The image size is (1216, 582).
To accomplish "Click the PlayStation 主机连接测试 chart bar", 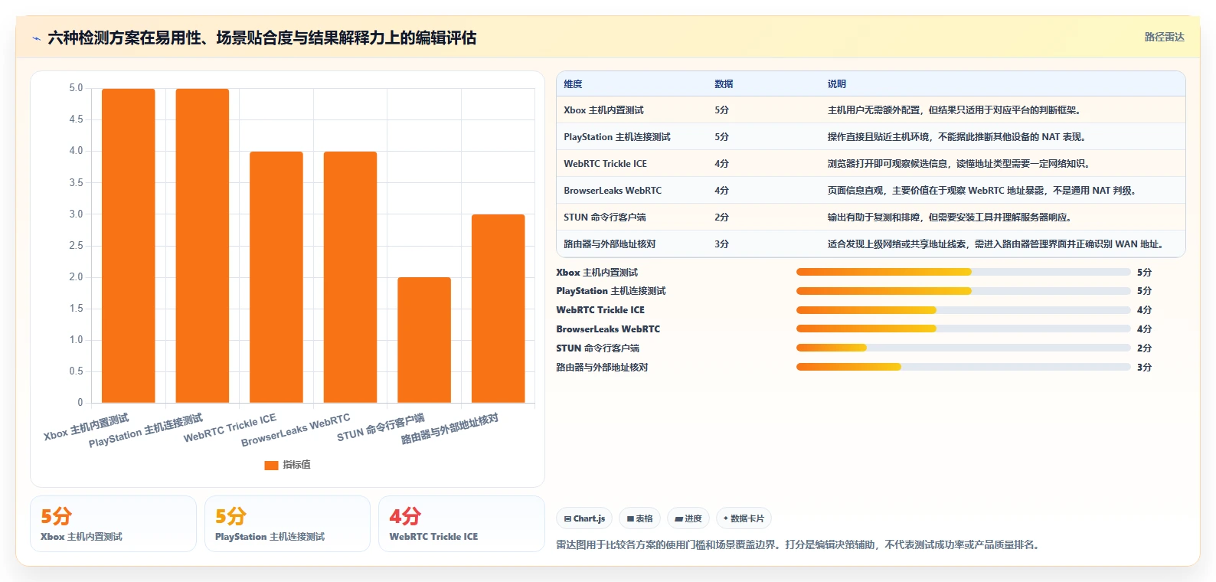I will pyautogui.click(x=202, y=246).
